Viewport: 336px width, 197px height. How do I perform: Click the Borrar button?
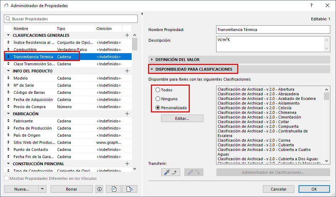(72, 189)
